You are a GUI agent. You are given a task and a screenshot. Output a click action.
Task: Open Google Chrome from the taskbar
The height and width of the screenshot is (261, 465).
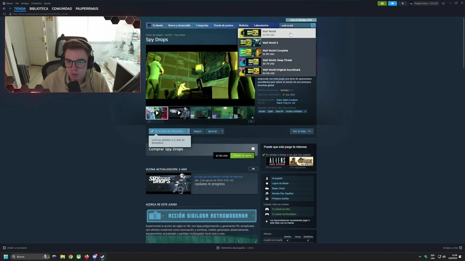[x=70, y=257]
